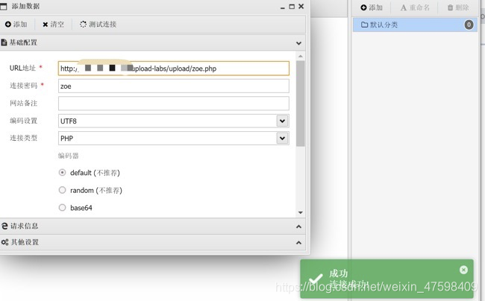Image resolution: width=485 pixels, height=301 pixels.
Task: Select the base64 encoder radio button
Action: click(63, 208)
